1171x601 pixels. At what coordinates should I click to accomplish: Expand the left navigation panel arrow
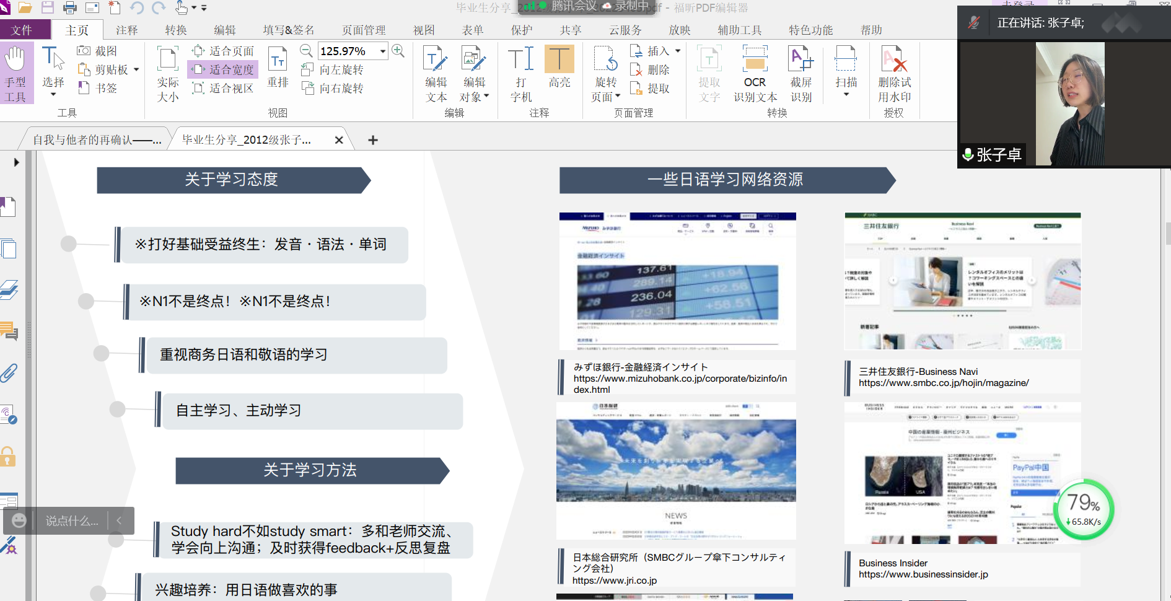[x=16, y=162]
